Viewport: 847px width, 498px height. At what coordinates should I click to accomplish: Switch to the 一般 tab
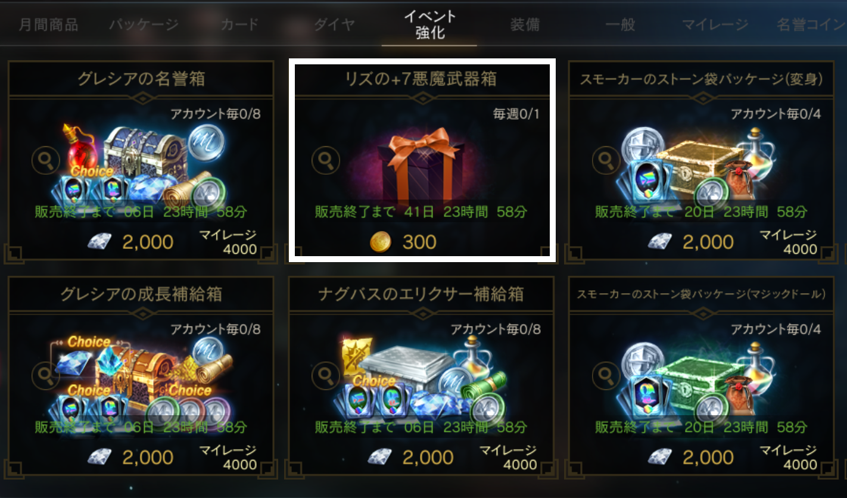(620, 25)
